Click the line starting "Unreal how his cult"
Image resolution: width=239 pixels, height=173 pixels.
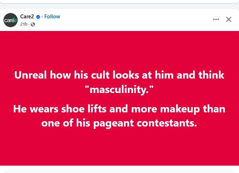[119, 75]
